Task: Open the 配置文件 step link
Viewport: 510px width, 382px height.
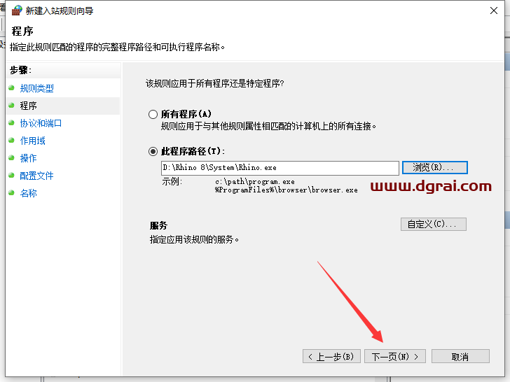Action: 36,176
